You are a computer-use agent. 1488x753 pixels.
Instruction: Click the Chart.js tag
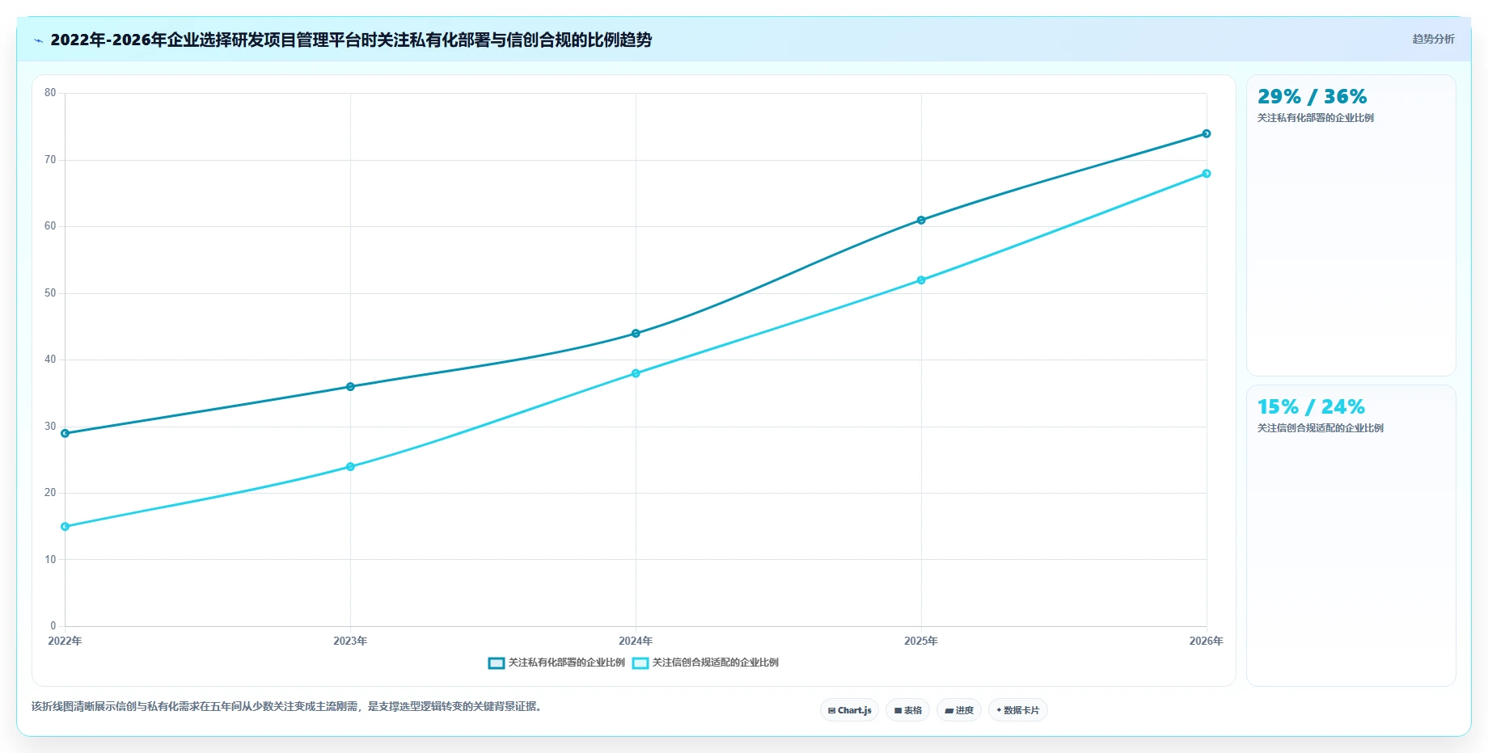tap(849, 710)
